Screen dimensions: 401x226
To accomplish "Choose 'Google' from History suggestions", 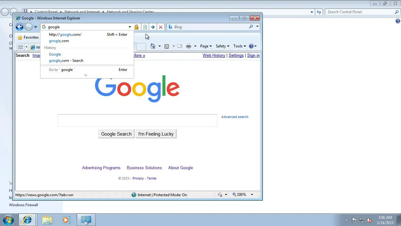I will [x=87, y=54].
